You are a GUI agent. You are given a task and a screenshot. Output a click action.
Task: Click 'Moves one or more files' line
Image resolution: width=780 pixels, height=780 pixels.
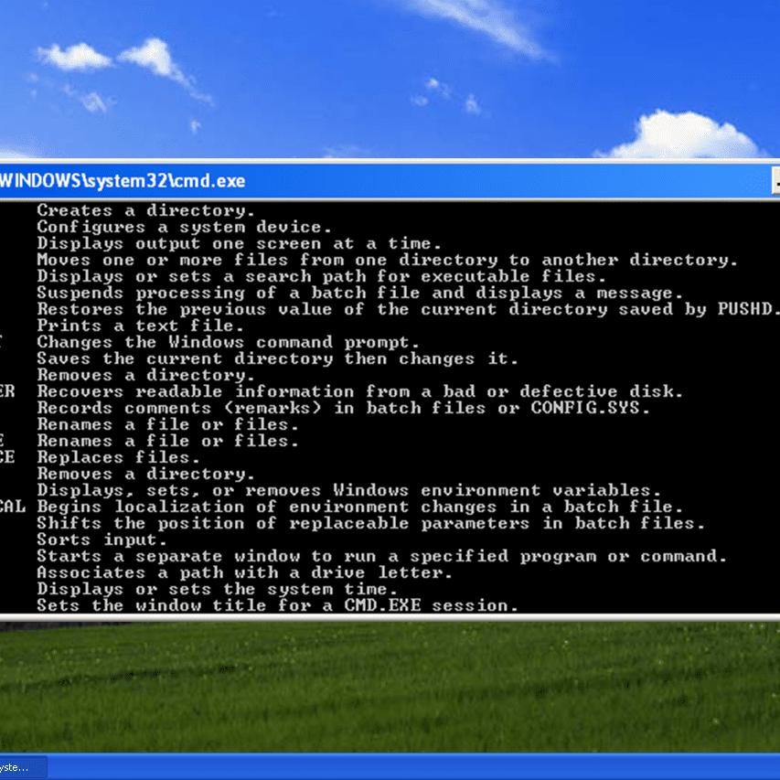[x=387, y=261]
